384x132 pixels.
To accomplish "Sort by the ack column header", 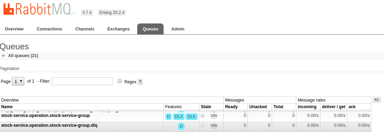I will (x=352, y=106).
